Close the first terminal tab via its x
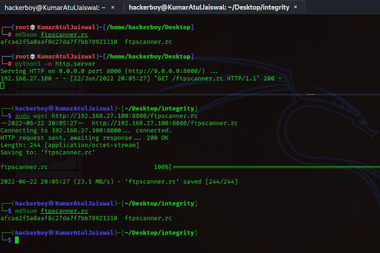 click(113, 8)
